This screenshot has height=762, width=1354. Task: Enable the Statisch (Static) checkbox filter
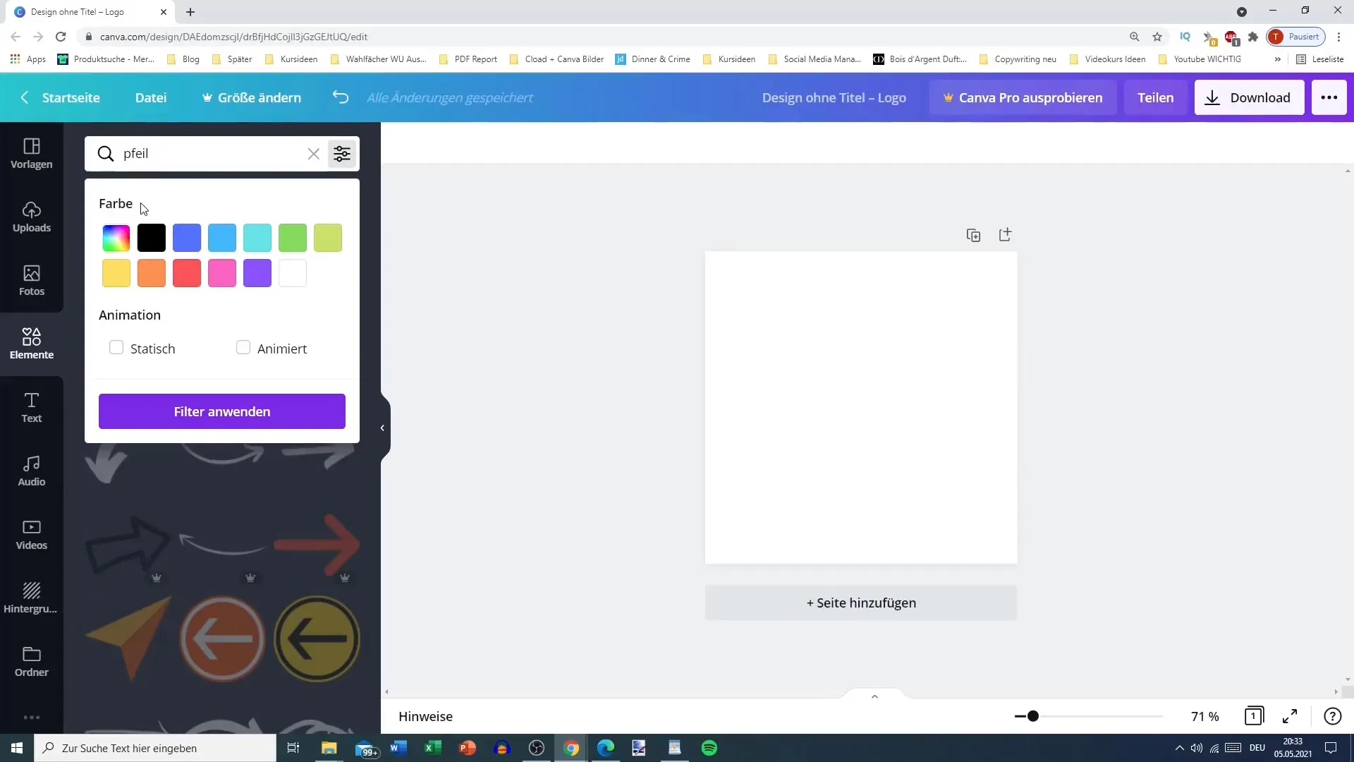116,347
